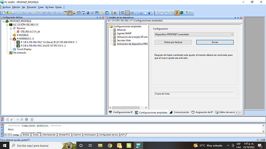Click the zoom out magnifier icon
The height and width of the screenshot is (149, 266).
click(59, 13)
